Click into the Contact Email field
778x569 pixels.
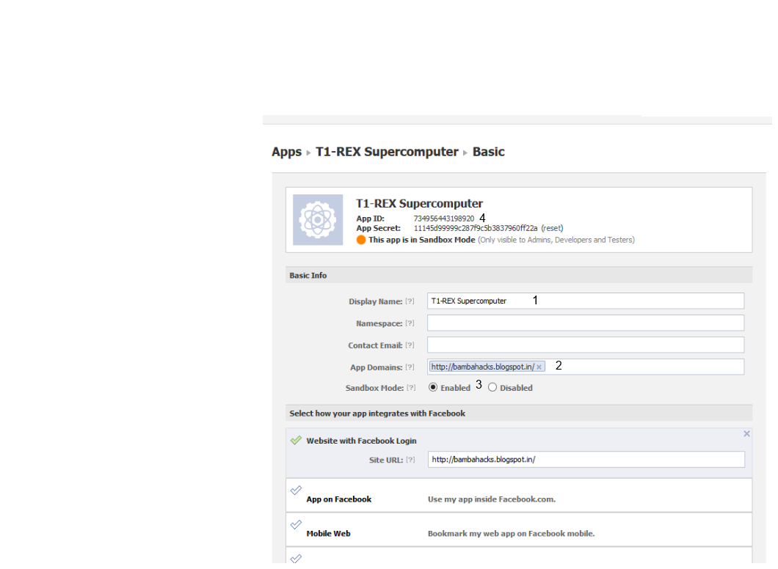[x=585, y=345]
